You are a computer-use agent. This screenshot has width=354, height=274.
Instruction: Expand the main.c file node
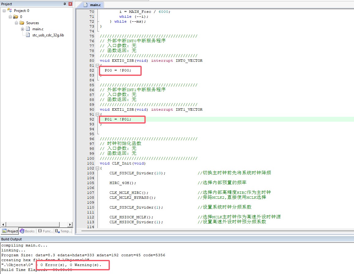point(22,29)
